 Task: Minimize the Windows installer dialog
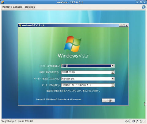point(121,25)
